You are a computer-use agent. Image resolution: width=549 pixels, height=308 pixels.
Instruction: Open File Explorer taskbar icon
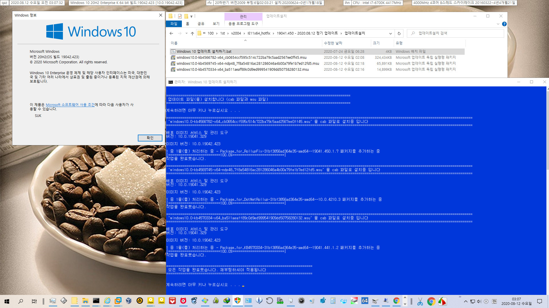click(85, 301)
